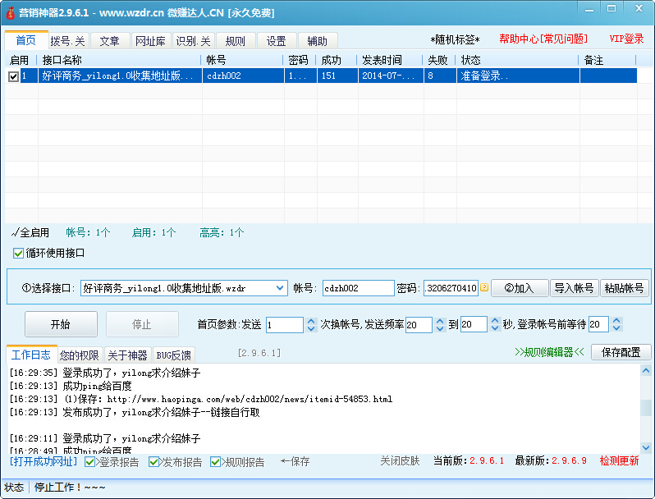Click log scrollbar down arrow

(646, 447)
